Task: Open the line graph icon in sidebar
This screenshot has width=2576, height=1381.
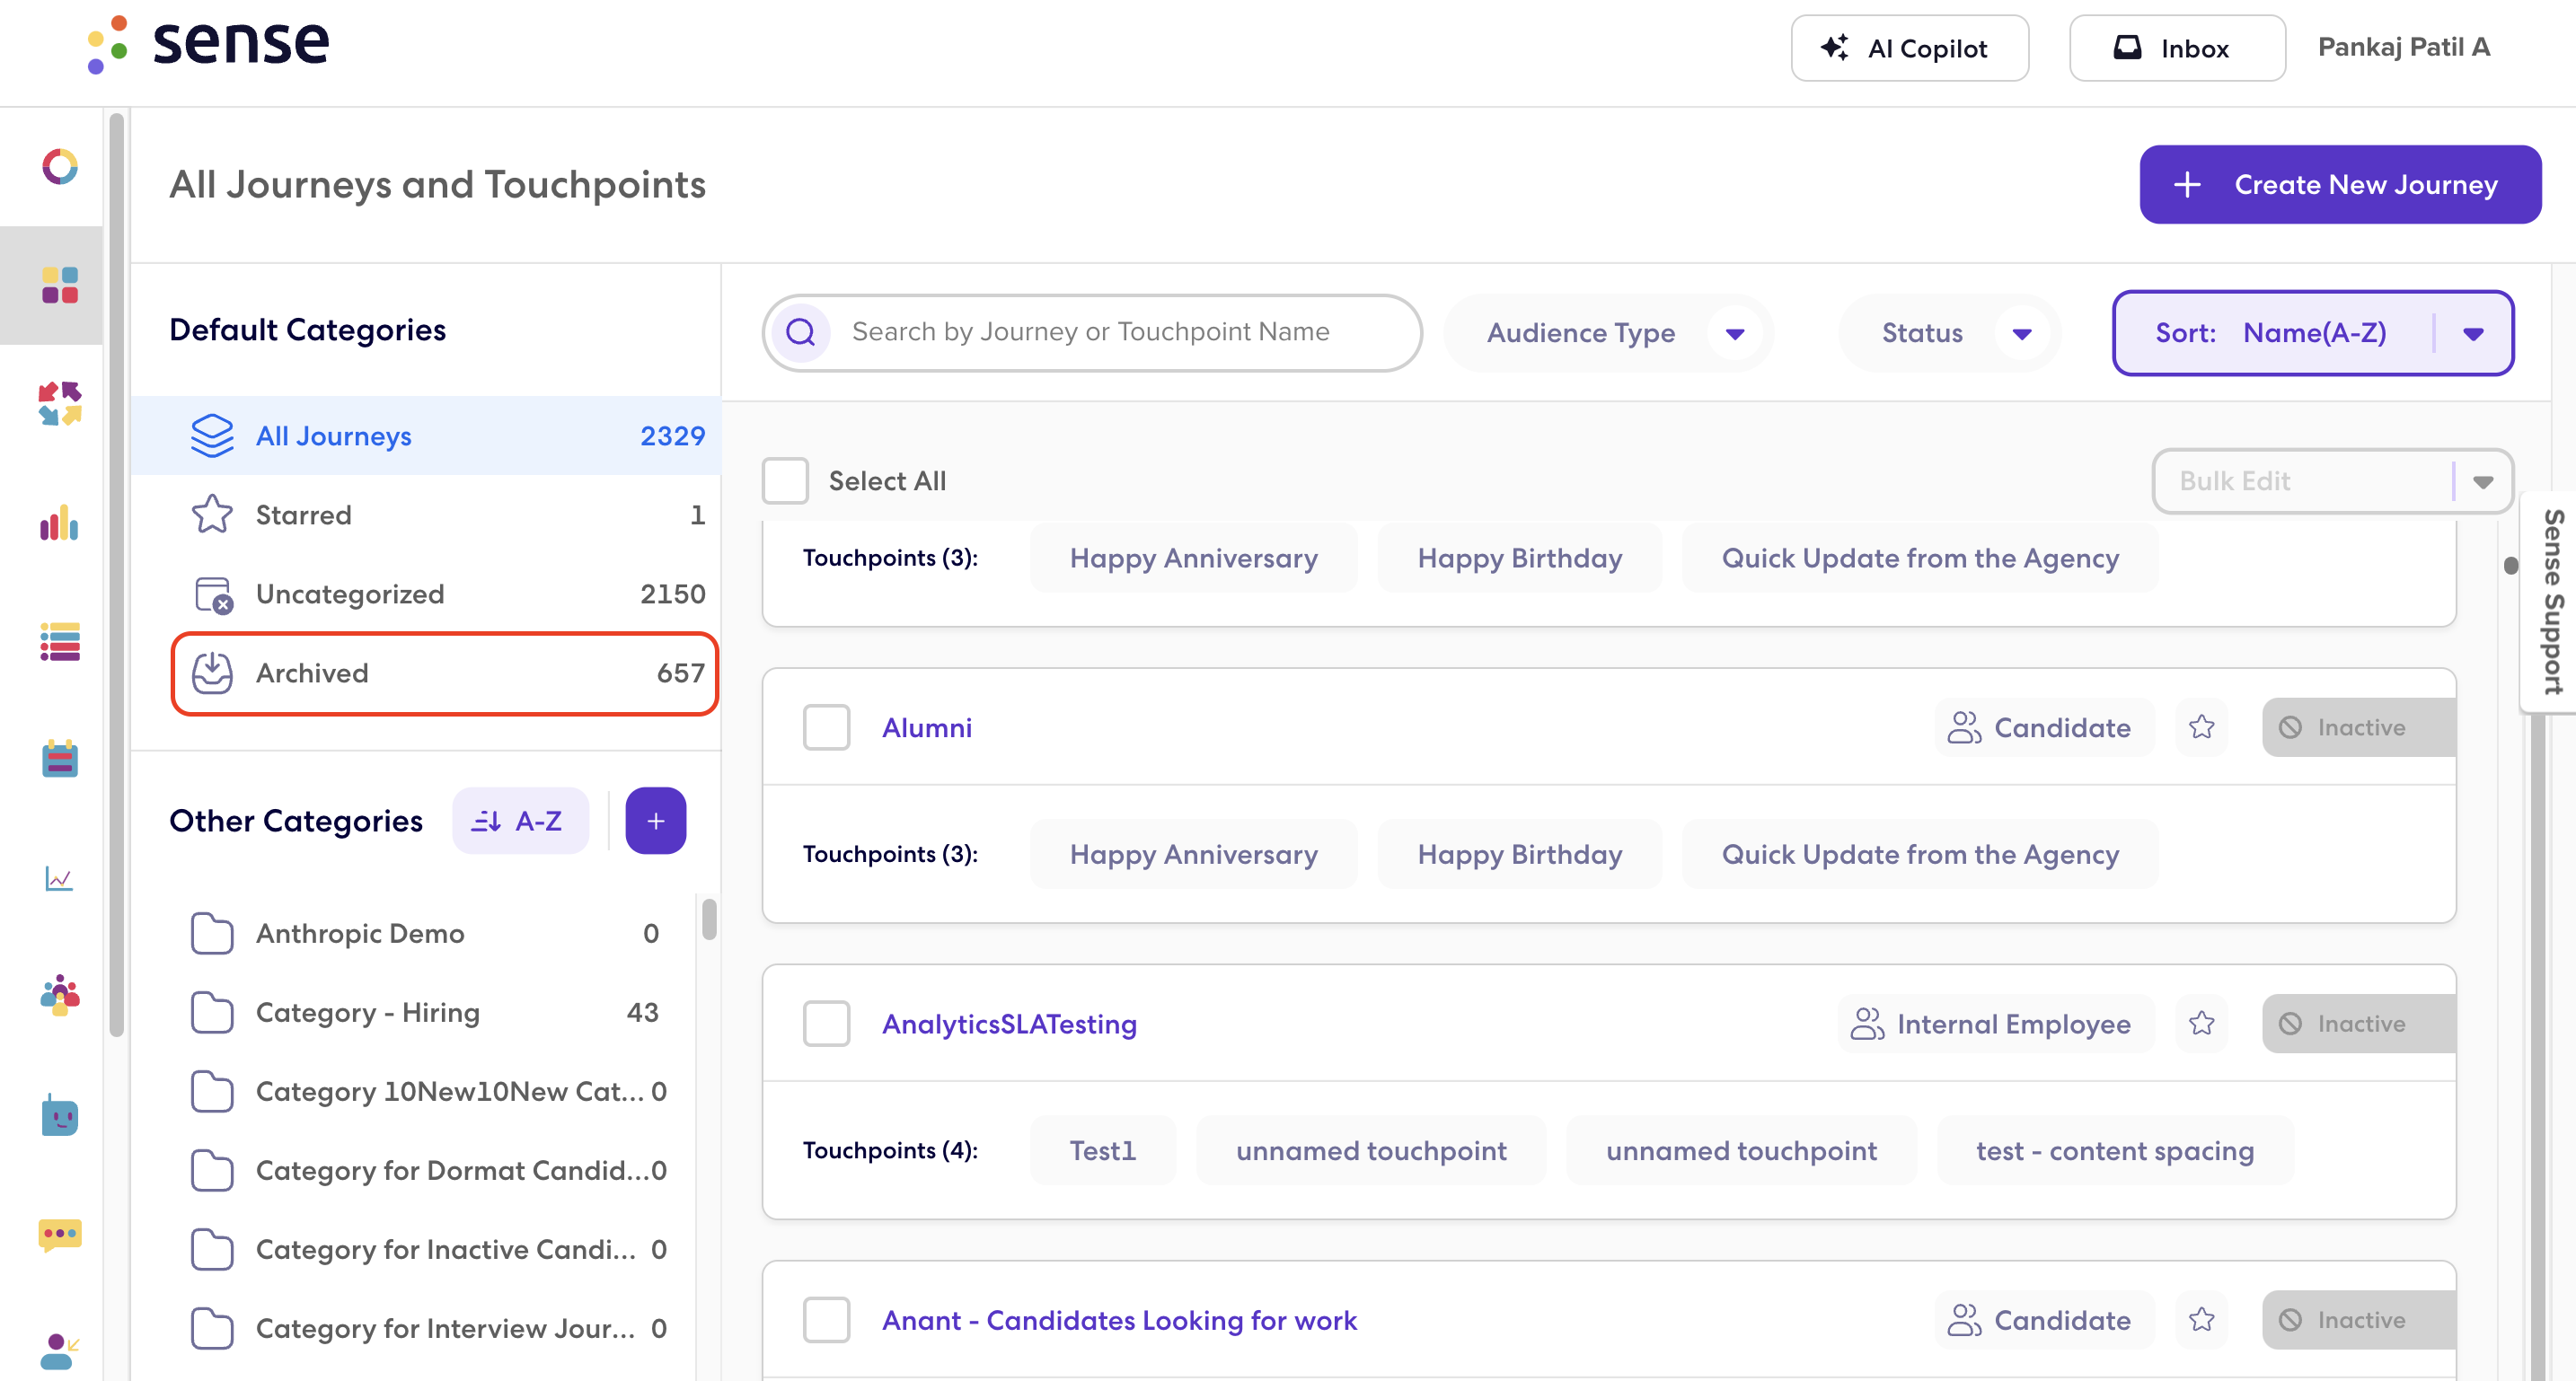Action: [x=59, y=878]
